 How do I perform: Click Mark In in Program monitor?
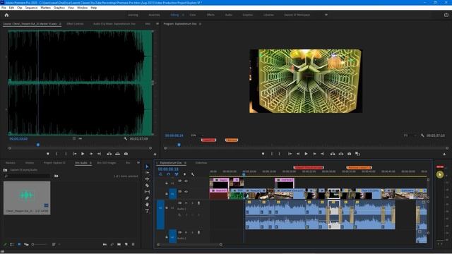[271, 154]
